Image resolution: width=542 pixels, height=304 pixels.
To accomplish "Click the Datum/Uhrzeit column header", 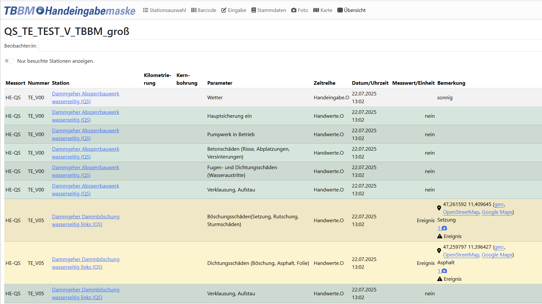I will (x=370, y=83).
